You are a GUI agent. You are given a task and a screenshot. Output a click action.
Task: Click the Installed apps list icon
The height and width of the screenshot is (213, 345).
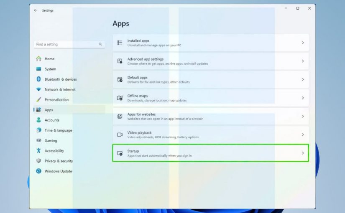pos(120,43)
